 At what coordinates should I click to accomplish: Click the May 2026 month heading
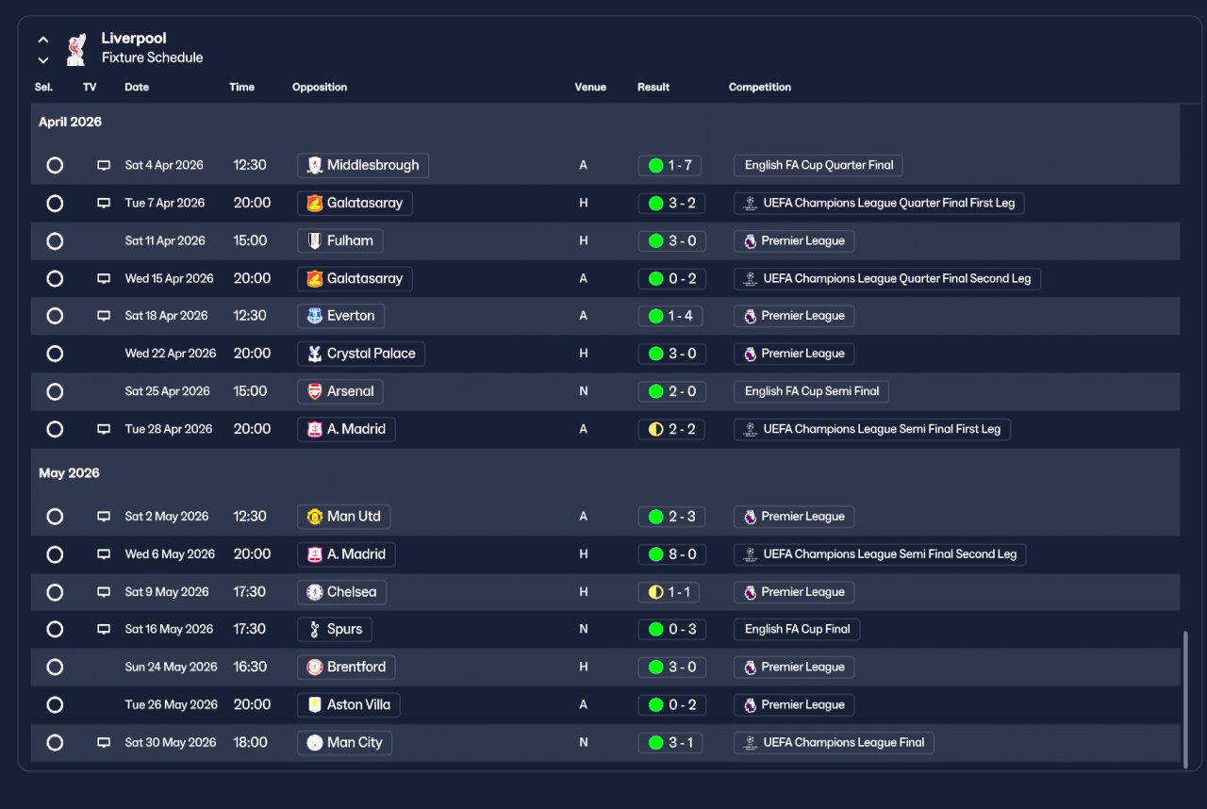[x=69, y=473]
